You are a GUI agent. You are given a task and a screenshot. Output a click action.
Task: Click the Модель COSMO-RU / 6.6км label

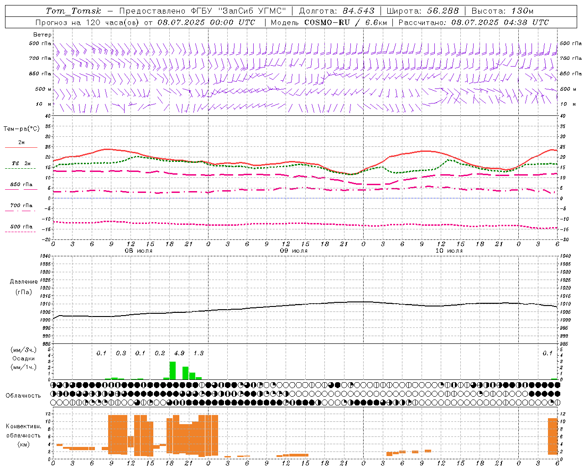[x=329, y=22]
